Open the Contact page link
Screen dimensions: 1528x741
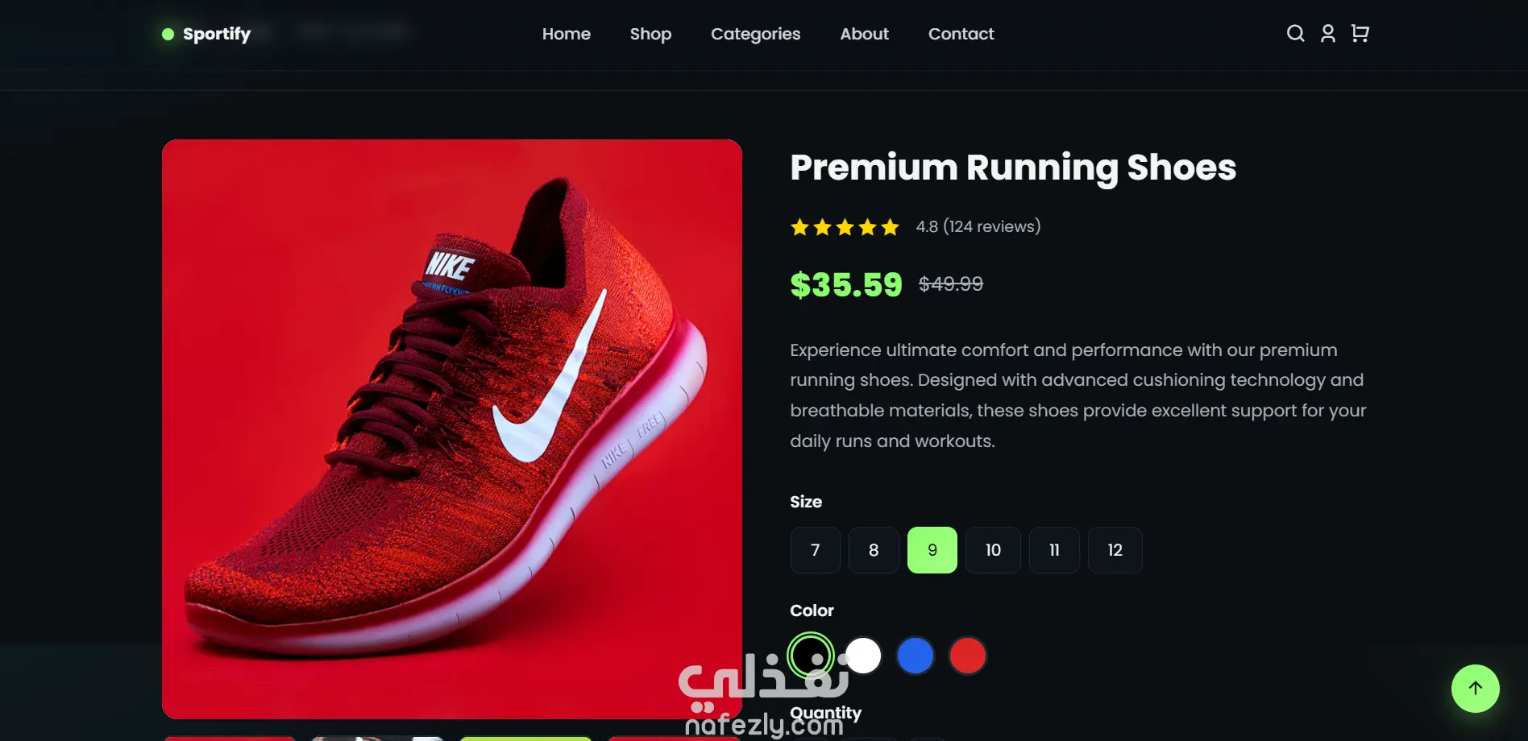click(x=961, y=34)
